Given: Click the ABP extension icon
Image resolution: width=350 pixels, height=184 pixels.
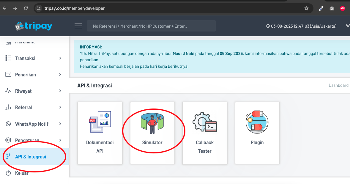Looking at the screenshot, I should [x=343, y=8].
